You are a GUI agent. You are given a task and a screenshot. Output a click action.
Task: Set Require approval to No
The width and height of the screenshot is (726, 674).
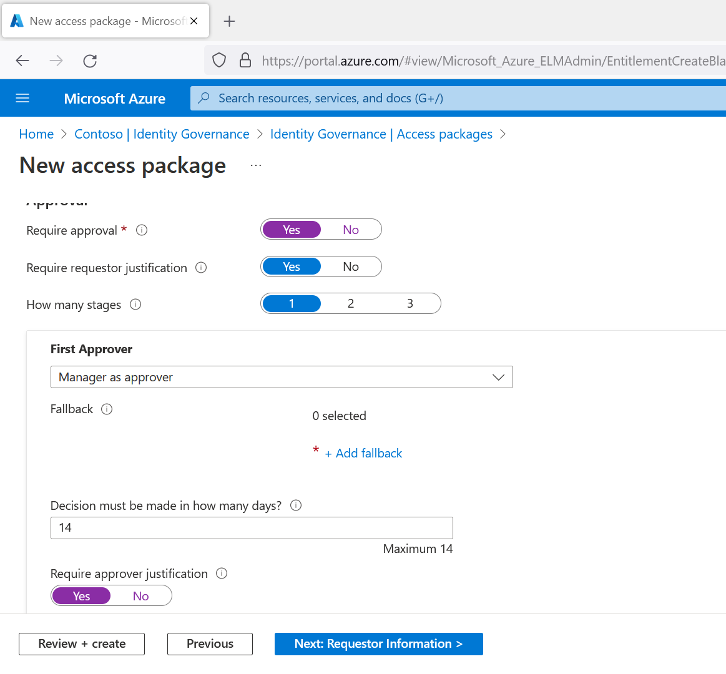tap(350, 230)
